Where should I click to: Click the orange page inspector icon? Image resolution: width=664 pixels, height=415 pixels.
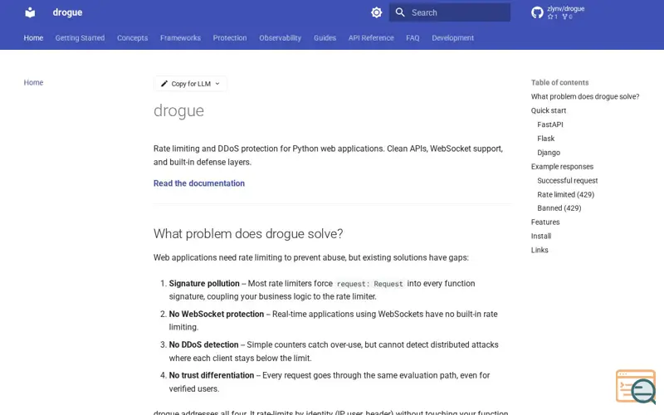[x=636, y=387]
